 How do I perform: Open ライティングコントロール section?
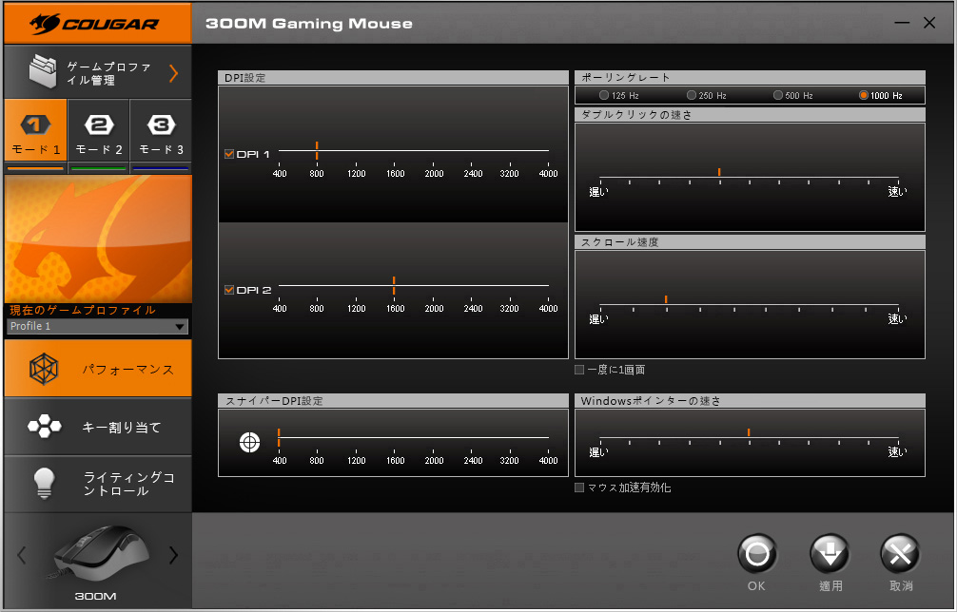pos(98,484)
